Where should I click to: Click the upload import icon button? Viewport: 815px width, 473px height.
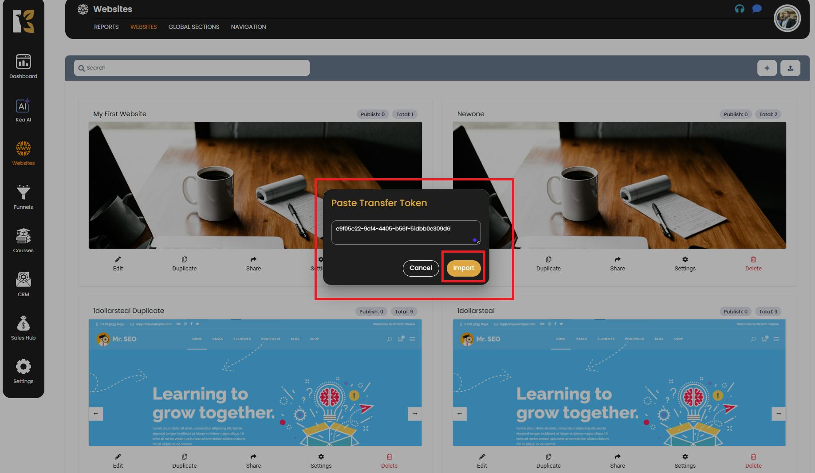click(x=790, y=68)
